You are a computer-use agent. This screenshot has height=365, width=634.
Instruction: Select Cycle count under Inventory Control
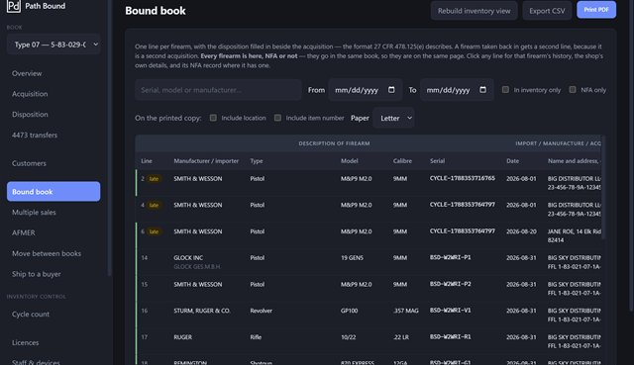pos(31,315)
